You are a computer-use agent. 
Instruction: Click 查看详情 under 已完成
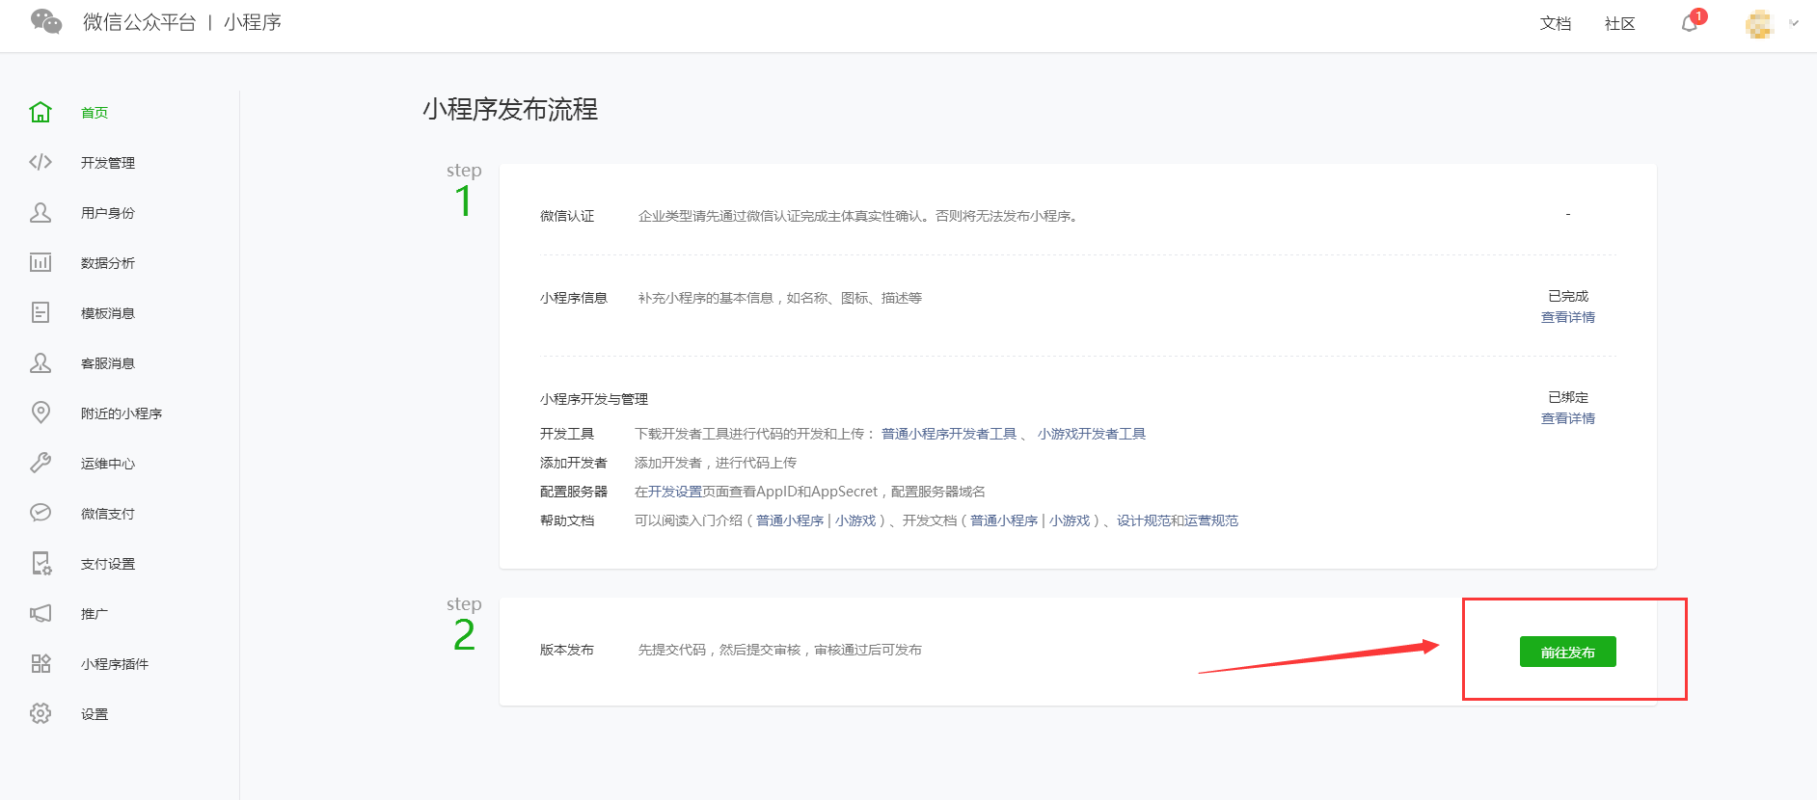pyautogui.click(x=1568, y=317)
